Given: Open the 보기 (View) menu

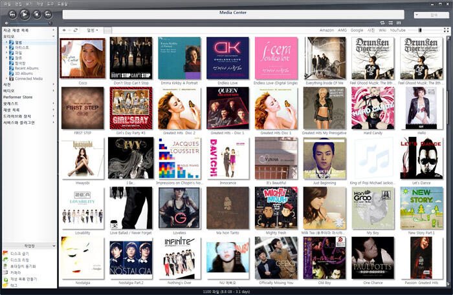Looking at the screenshot, I should click(x=29, y=4).
